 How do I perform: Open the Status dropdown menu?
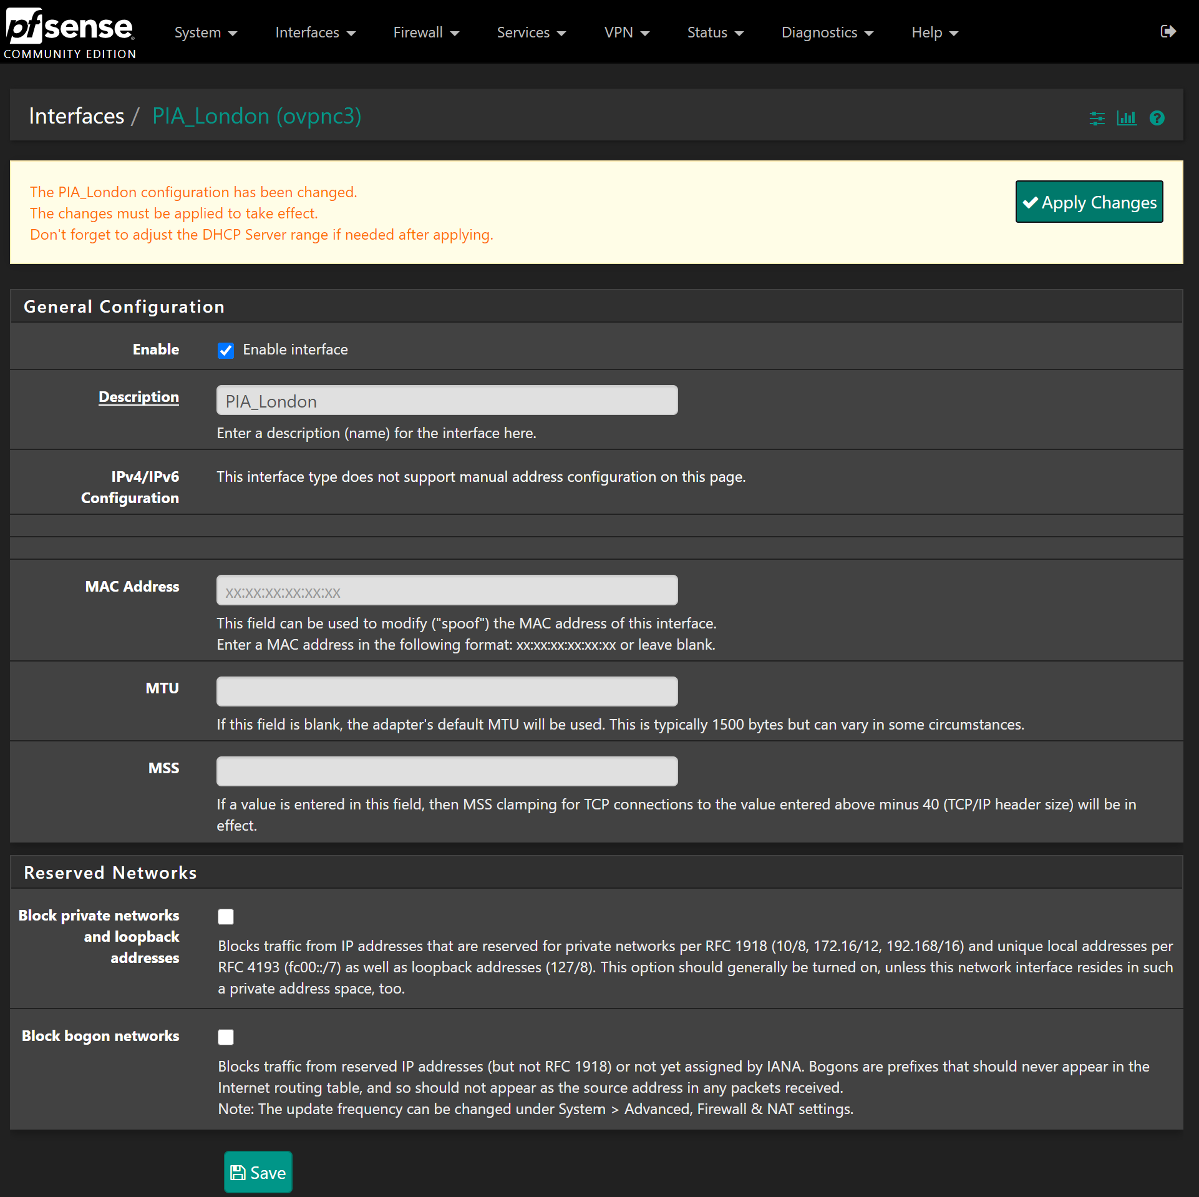pos(714,33)
